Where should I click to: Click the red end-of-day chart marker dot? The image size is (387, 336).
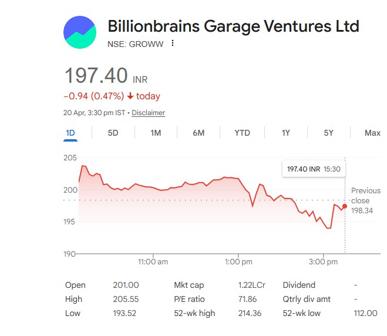[345, 206]
